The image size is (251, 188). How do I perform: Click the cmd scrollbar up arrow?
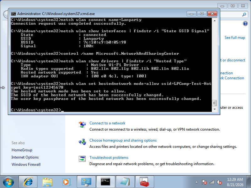tap(215, 21)
